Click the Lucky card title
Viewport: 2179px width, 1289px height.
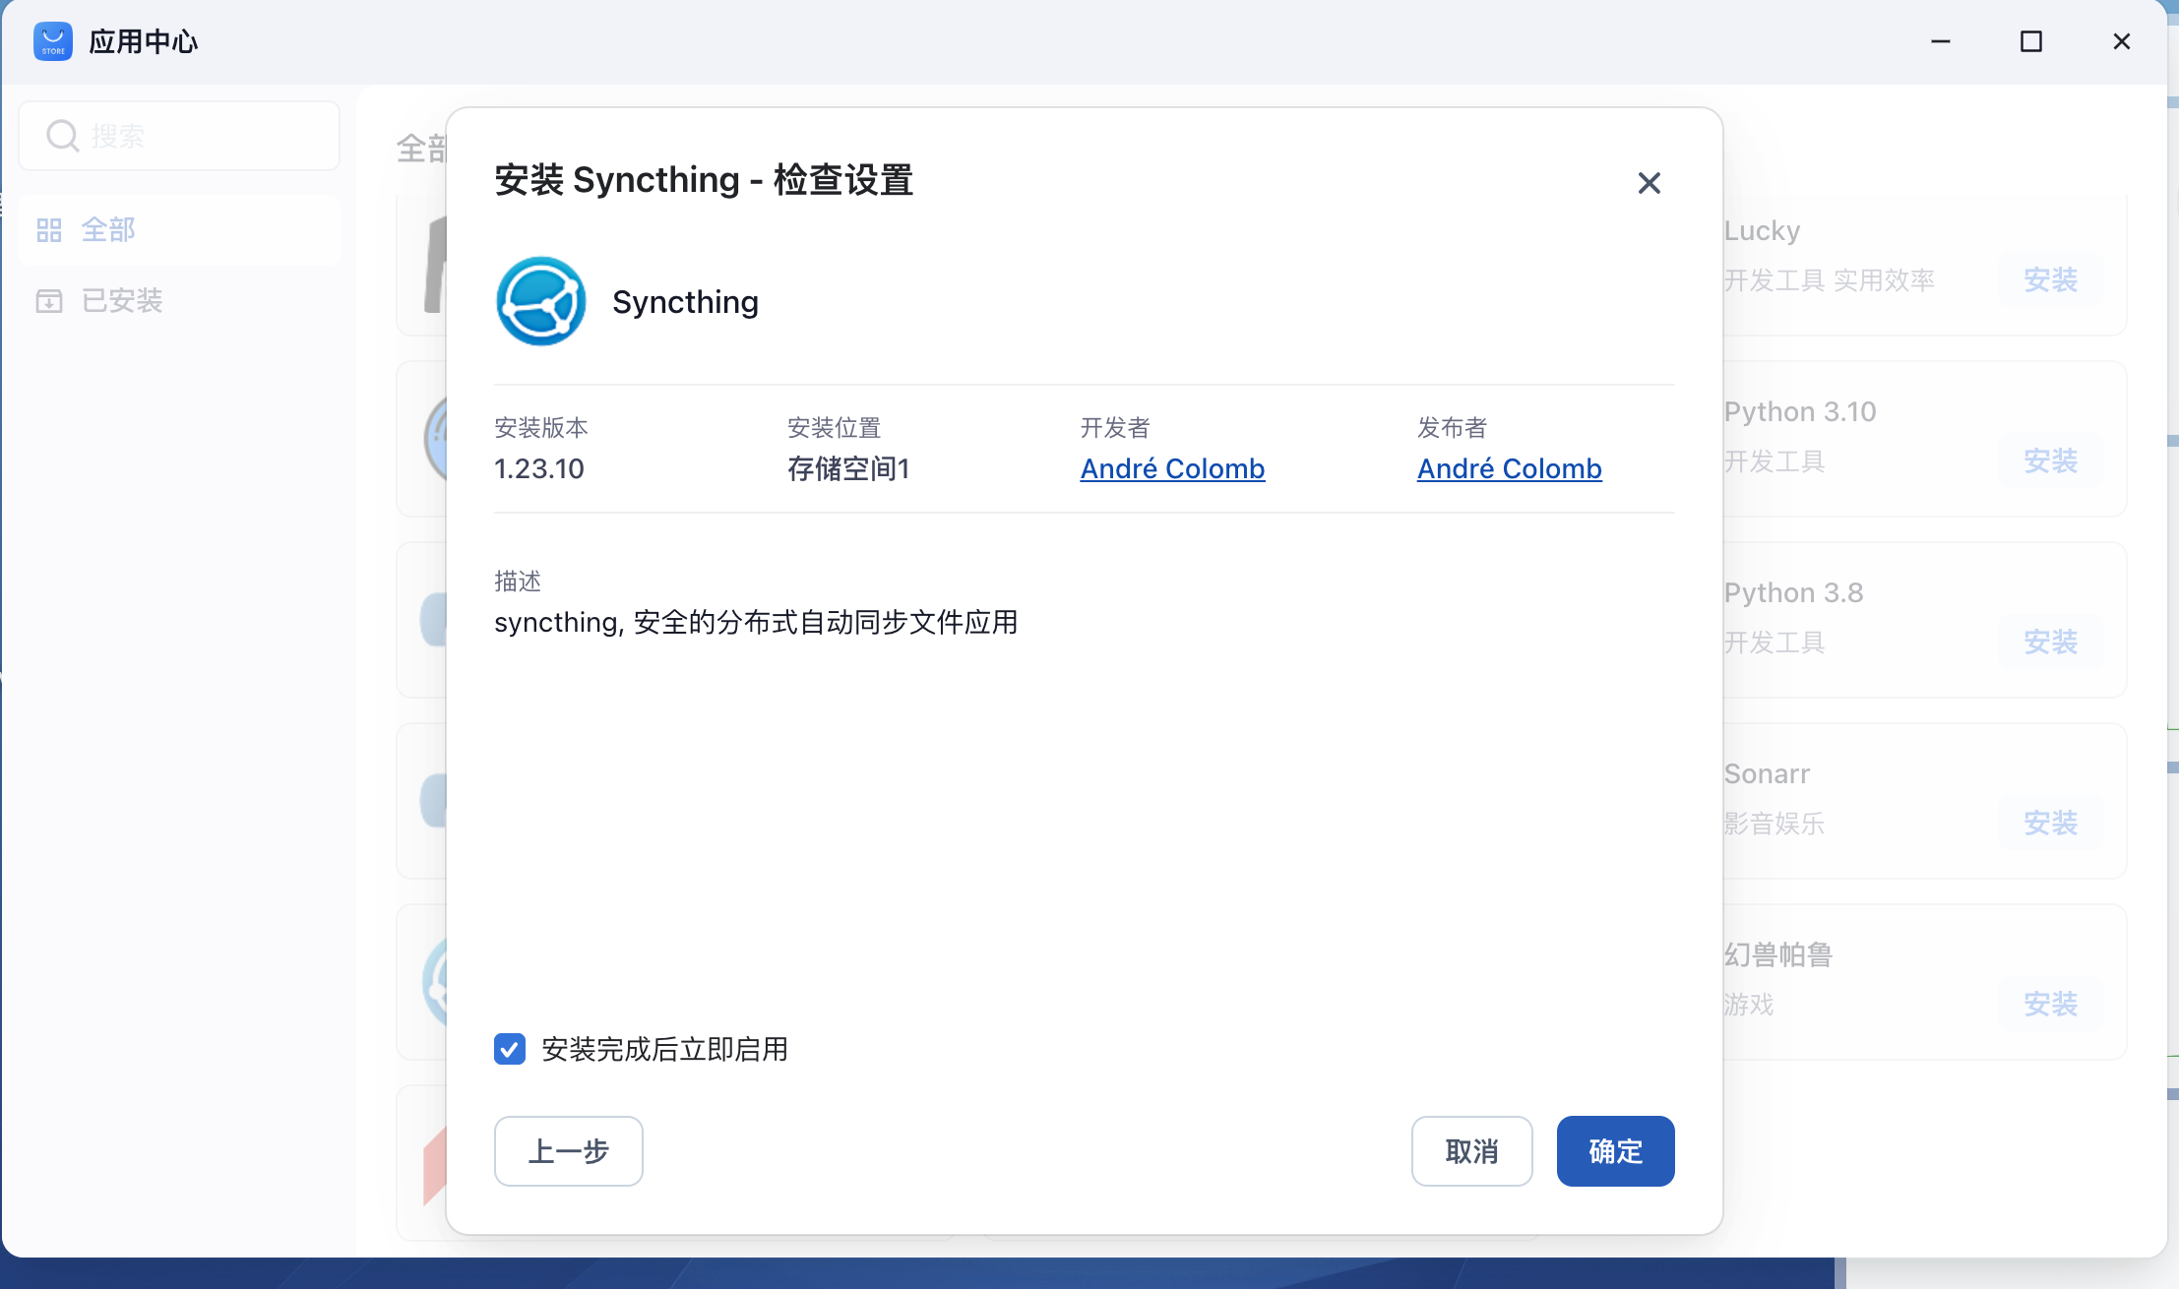1762,230
